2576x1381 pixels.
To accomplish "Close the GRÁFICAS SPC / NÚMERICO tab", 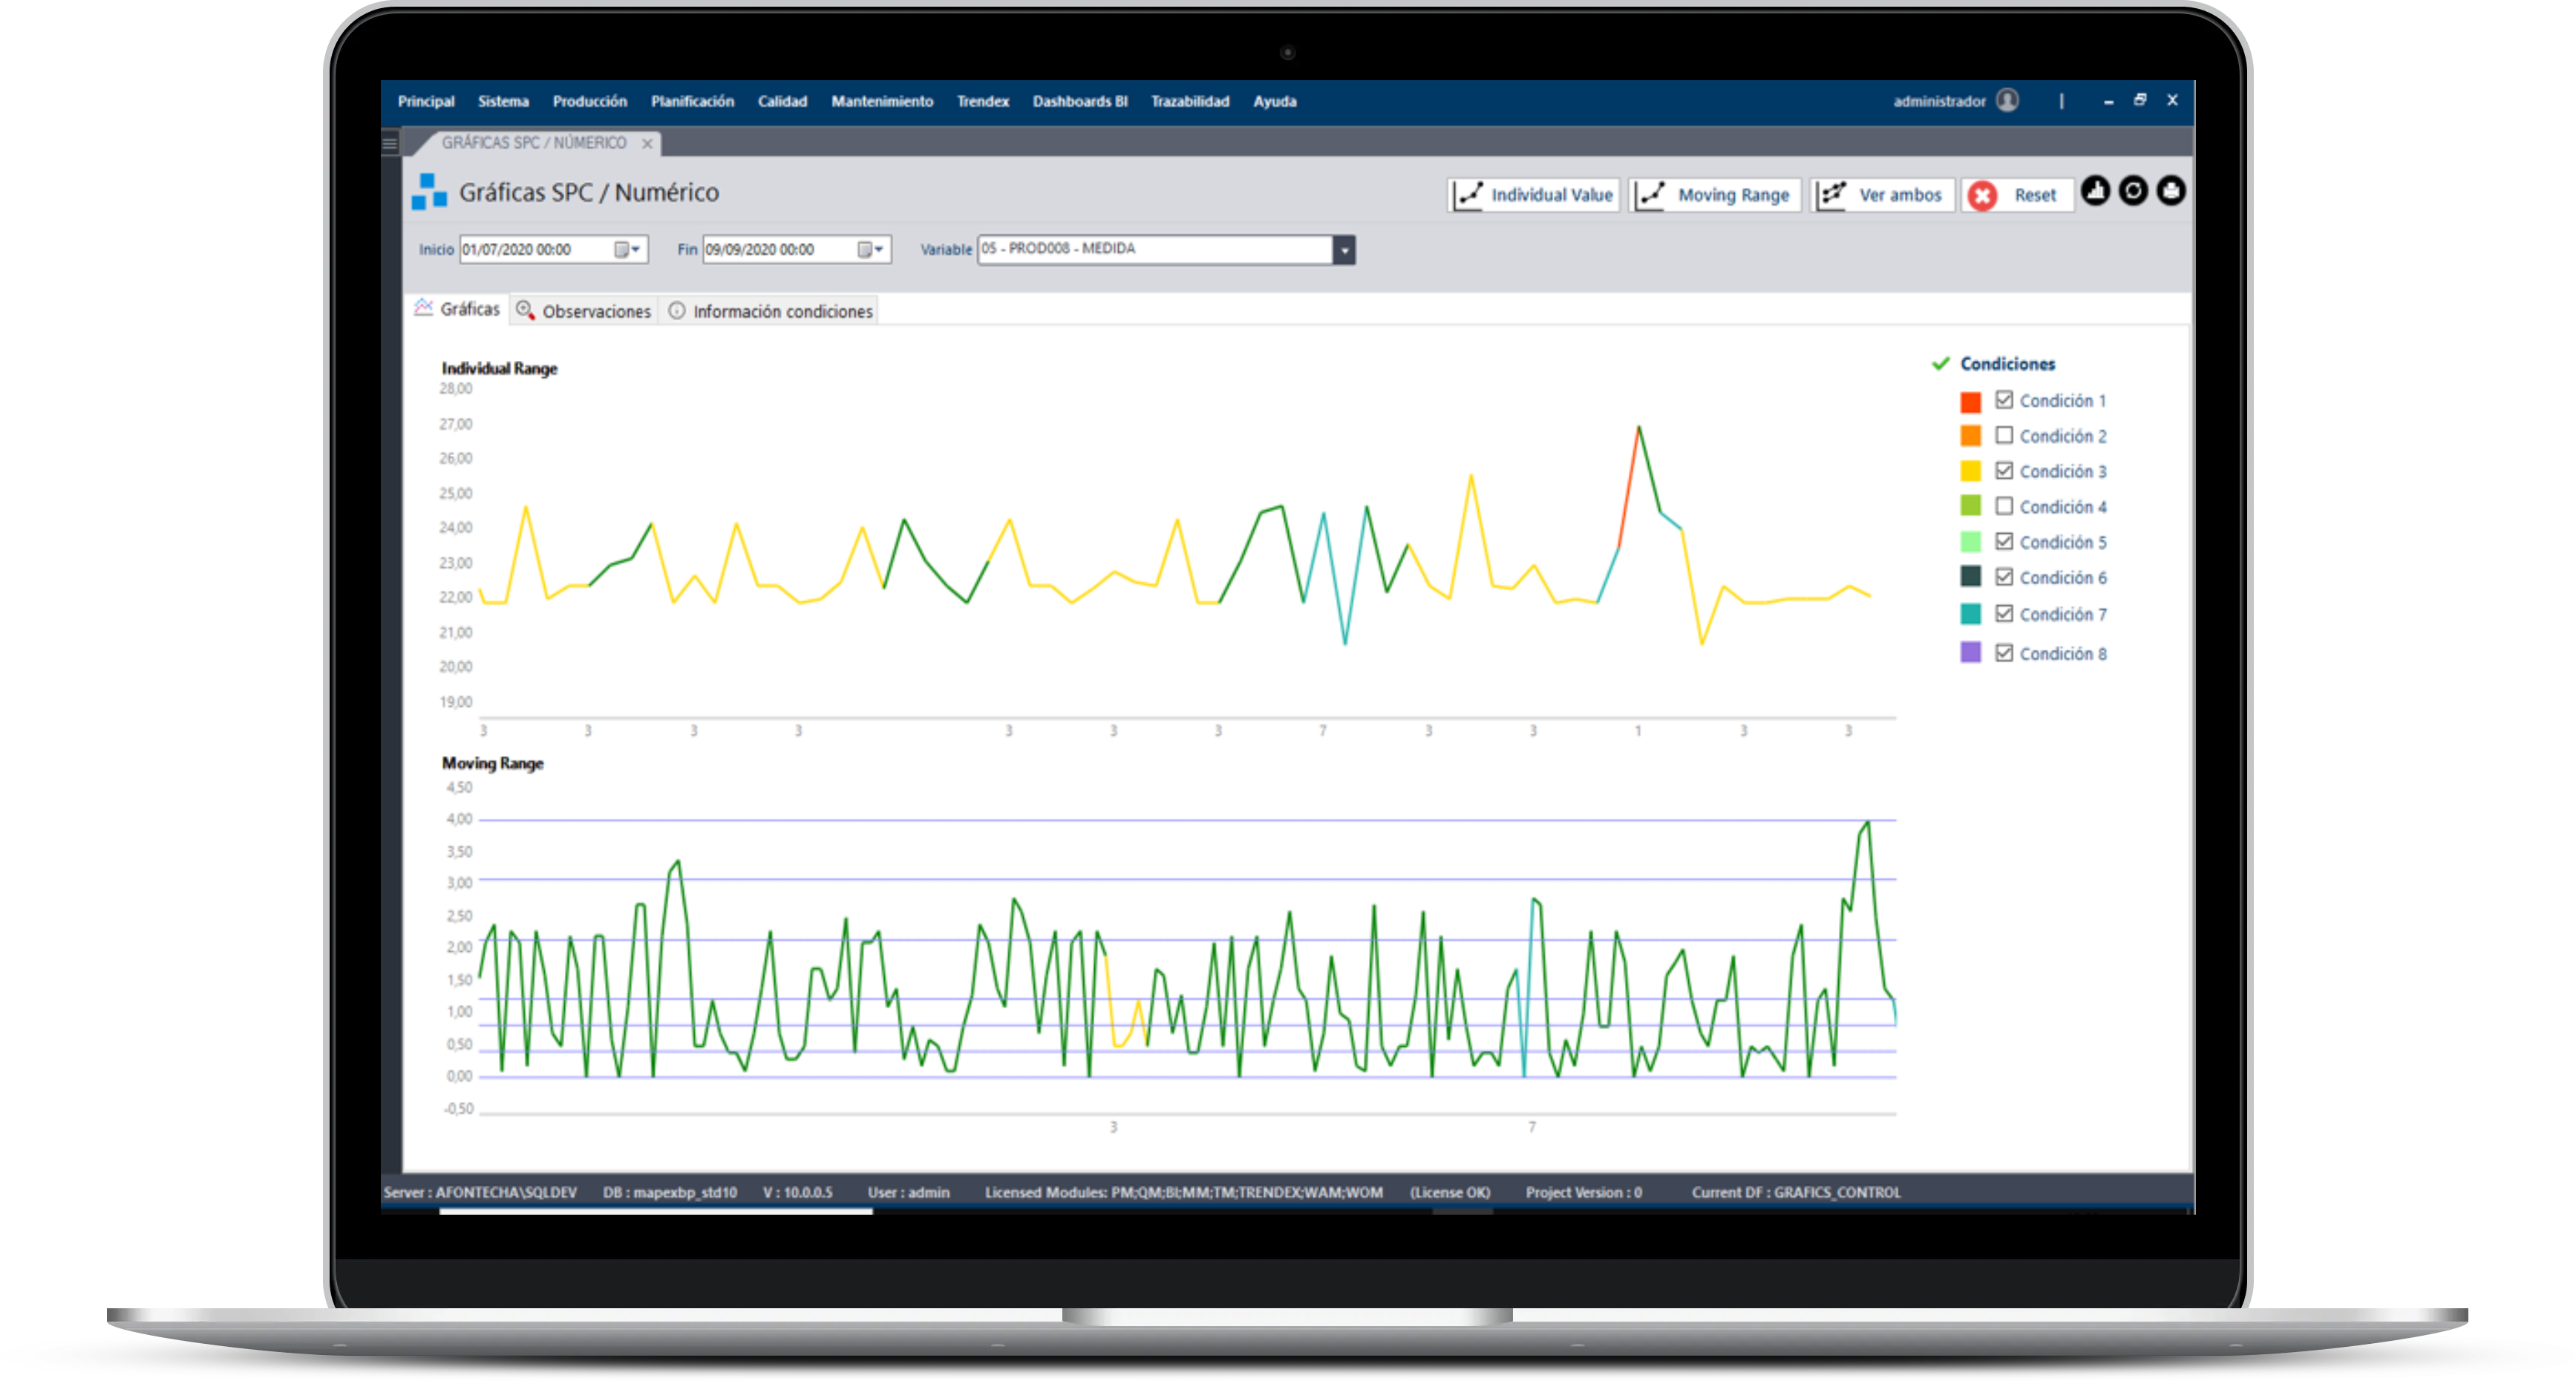I will (x=647, y=144).
